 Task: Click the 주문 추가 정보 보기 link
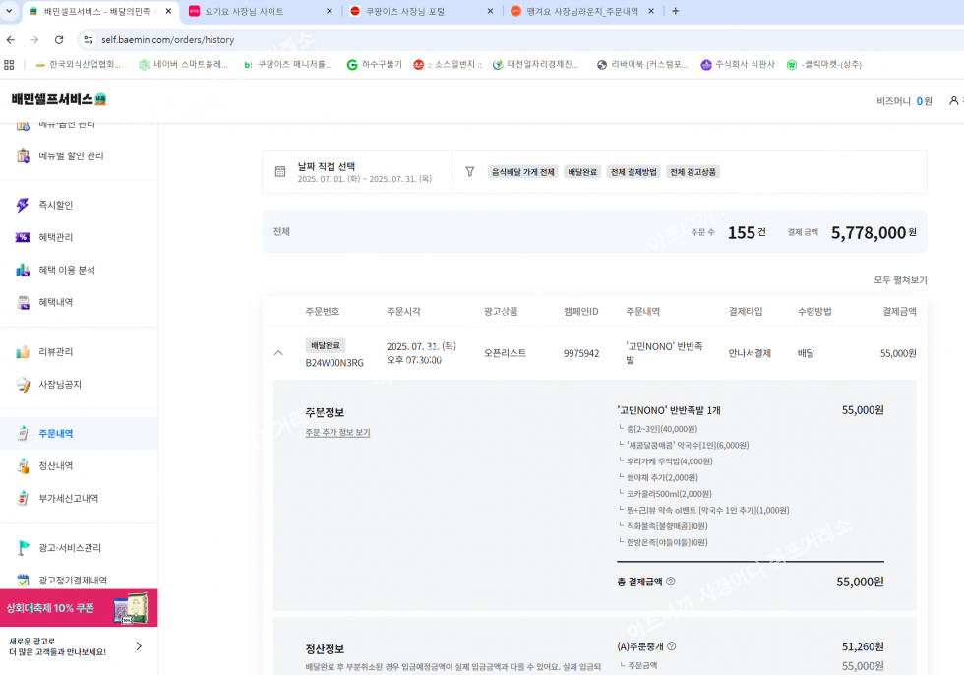point(337,432)
